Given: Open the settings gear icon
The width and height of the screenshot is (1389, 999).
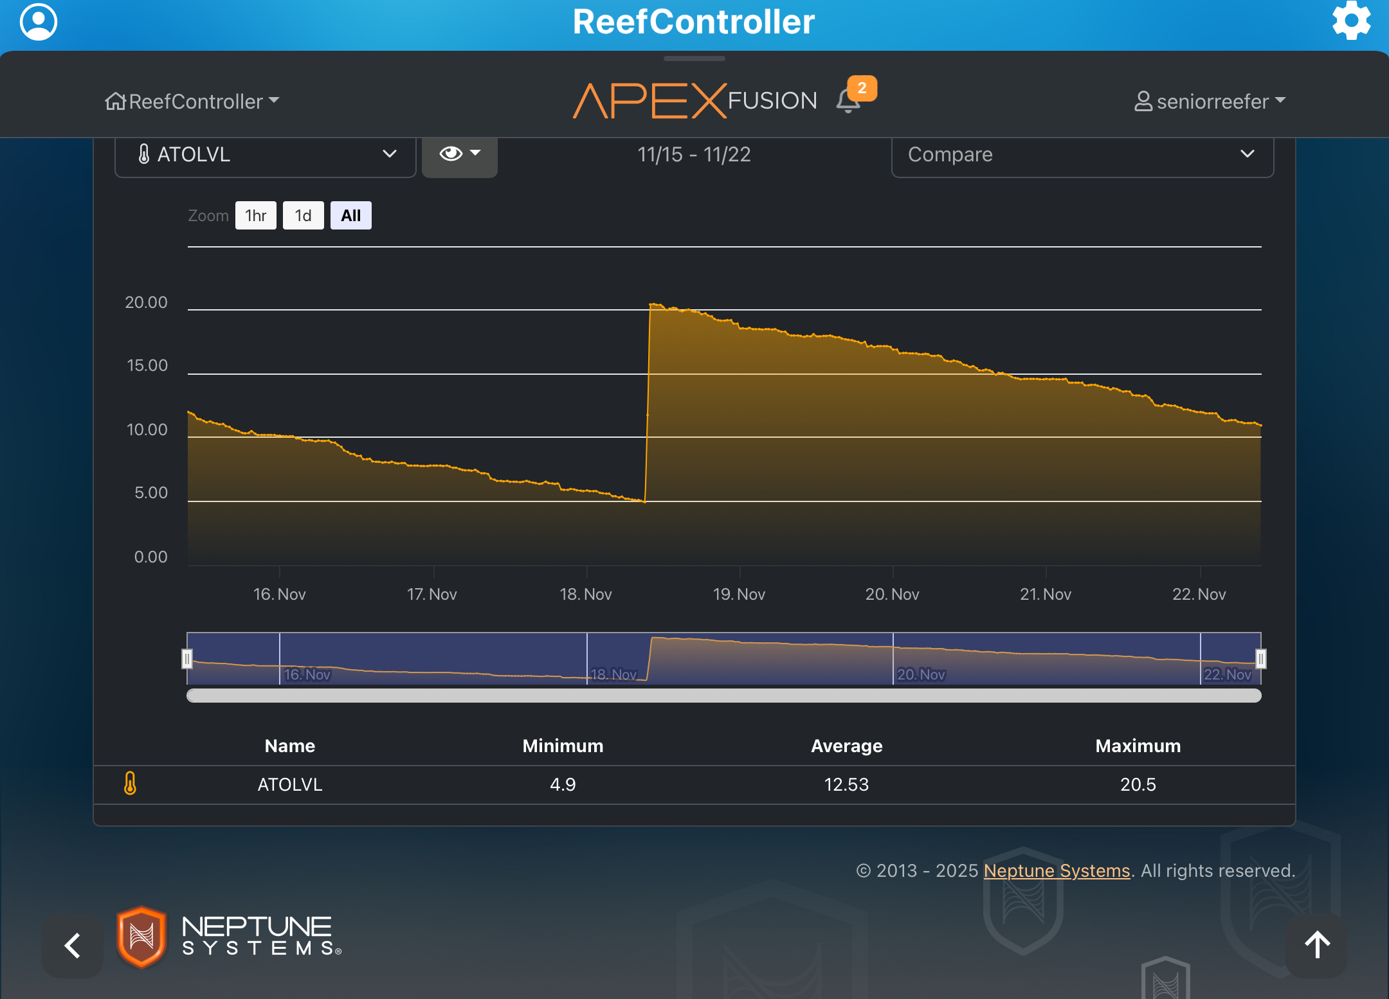Looking at the screenshot, I should pyautogui.click(x=1351, y=21).
